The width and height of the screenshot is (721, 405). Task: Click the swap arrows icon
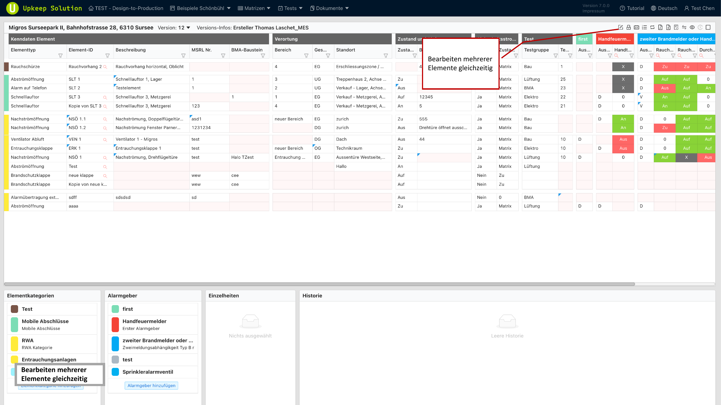(684, 27)
